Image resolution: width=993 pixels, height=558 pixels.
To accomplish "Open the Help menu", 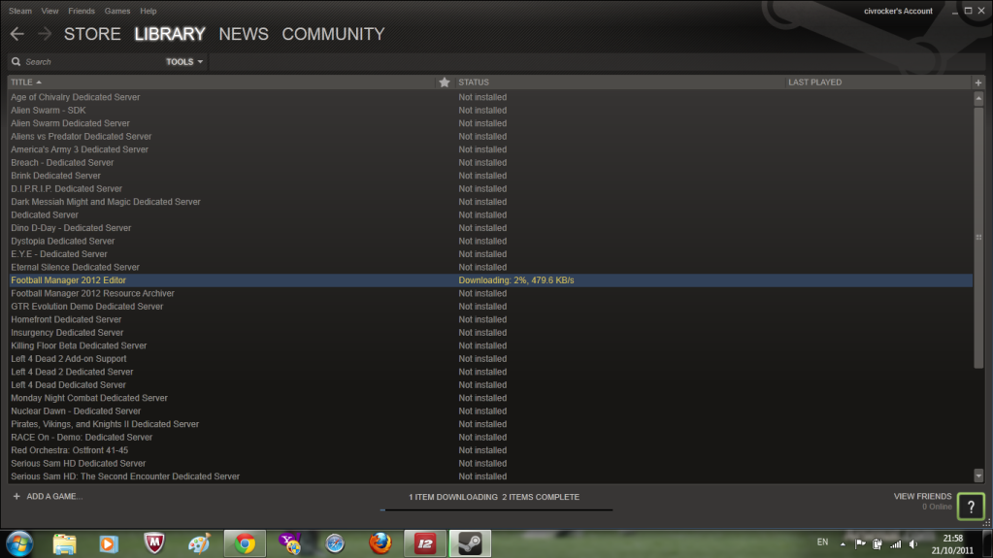I will [x=149, y=11].
